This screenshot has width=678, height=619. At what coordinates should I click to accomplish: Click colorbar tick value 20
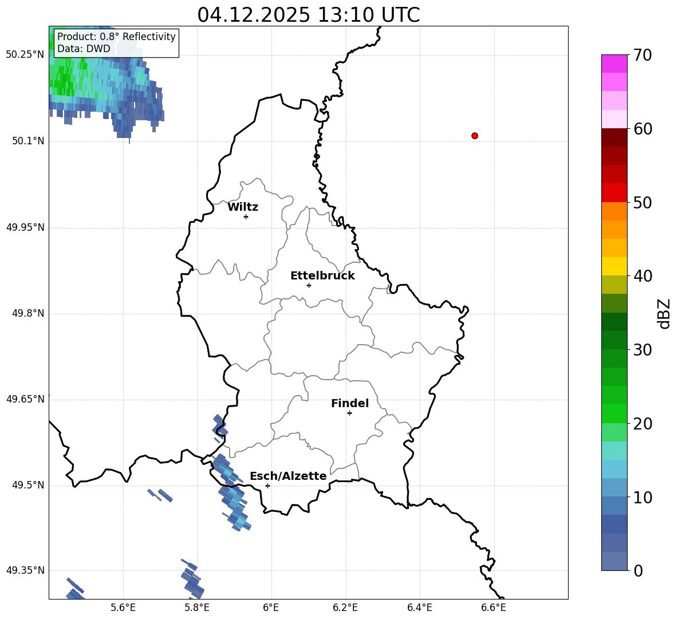tap(642, 424)
